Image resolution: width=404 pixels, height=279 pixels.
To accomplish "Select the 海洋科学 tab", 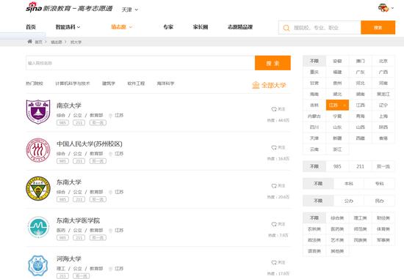I will [x=165, y=83].
